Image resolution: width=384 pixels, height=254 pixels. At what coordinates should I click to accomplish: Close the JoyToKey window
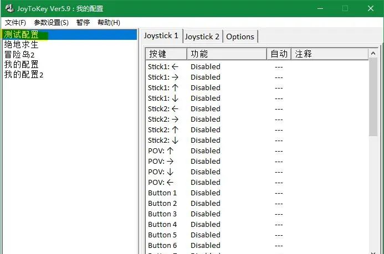point(371,8)
